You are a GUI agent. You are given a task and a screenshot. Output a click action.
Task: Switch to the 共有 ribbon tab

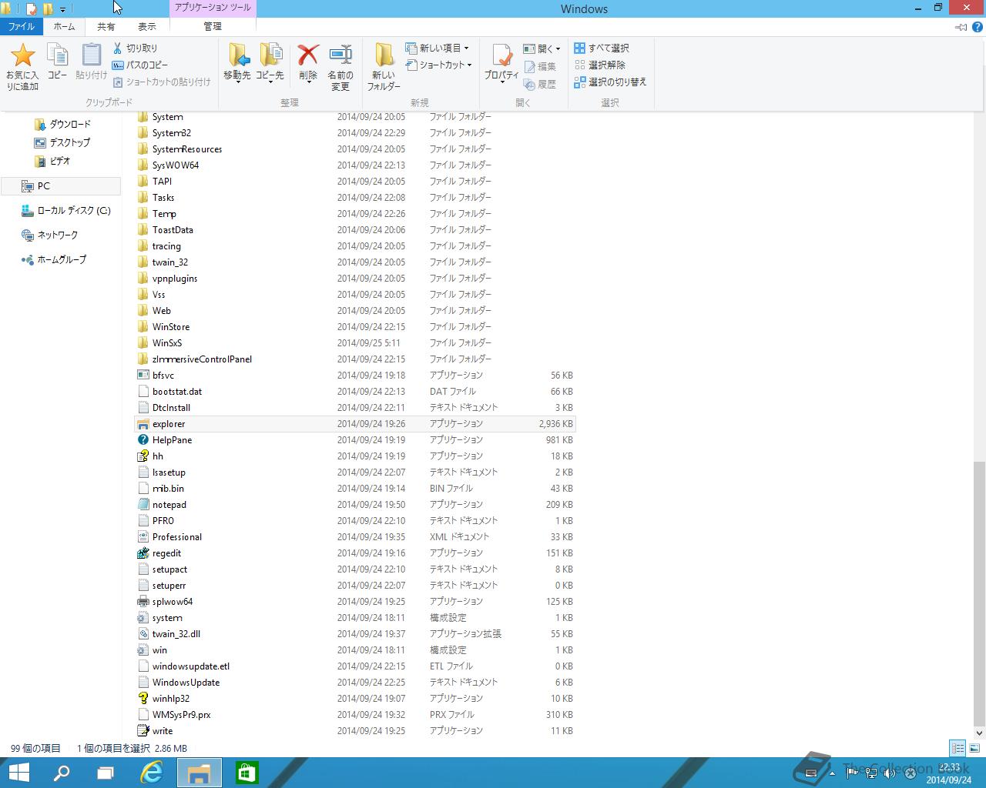tap(106, 26)
